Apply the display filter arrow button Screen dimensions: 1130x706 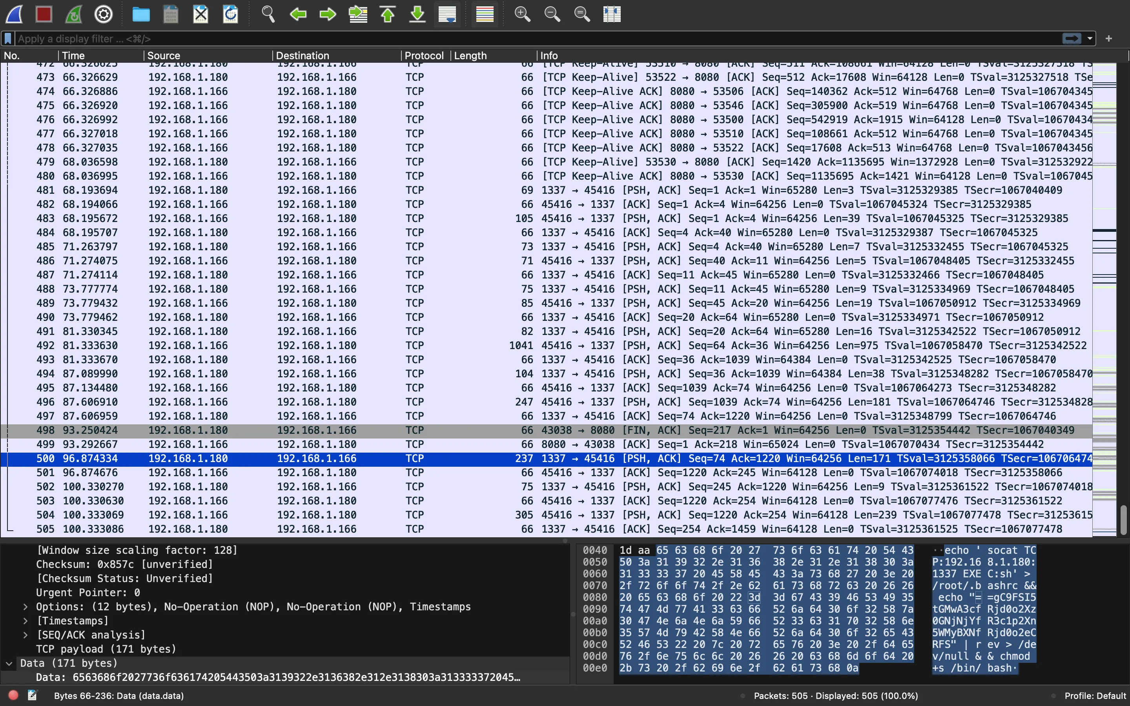[1072, 38]
